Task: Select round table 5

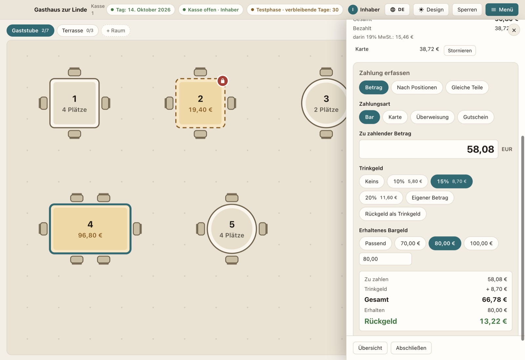Action: click(232, 229)
